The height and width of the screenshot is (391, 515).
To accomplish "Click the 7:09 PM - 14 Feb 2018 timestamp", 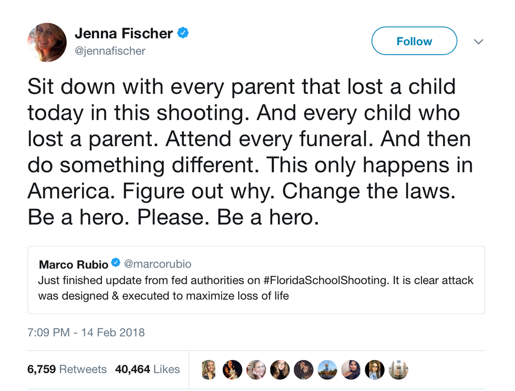I will (x=86, y=332).
